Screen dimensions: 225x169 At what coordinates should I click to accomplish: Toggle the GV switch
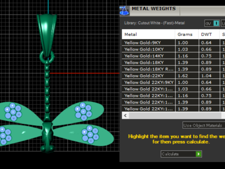coord(212,23)
